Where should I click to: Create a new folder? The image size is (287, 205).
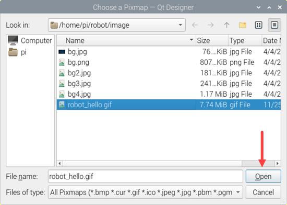[x=243, y=25]
